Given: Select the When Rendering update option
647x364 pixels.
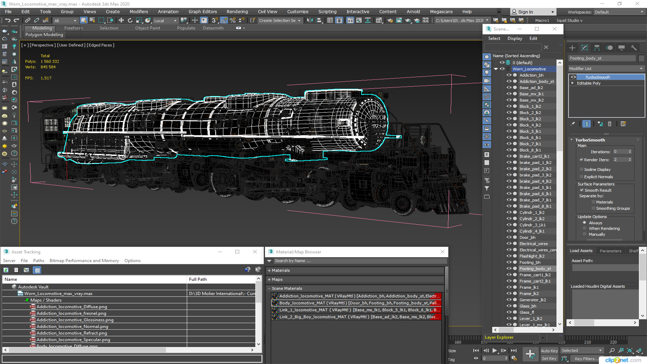Looking at the screenshot, I should pyautogui.click(x=585, y=228).
